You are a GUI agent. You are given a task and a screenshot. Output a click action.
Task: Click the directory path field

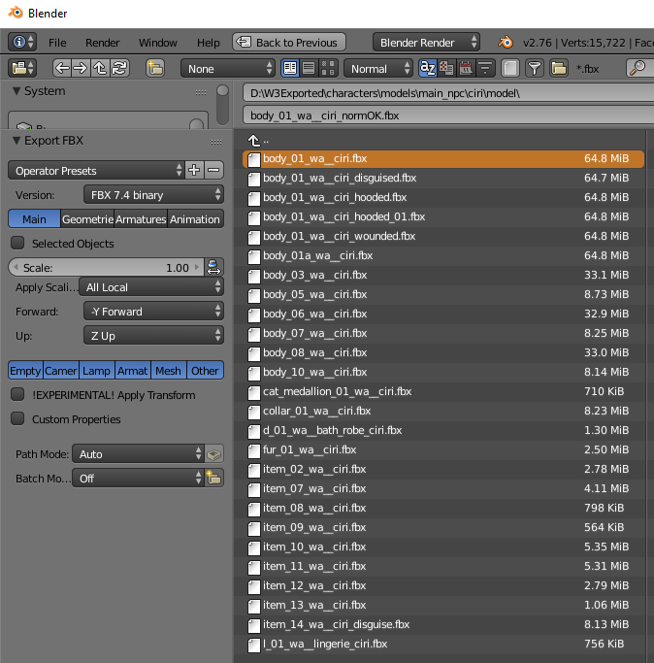click(448, 92)
